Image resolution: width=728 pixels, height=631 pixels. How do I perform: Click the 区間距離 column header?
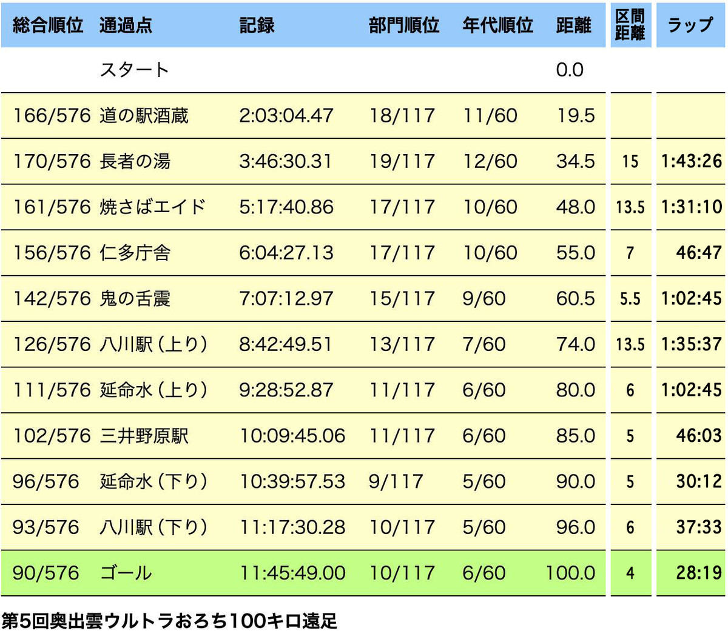pos(630,25)
